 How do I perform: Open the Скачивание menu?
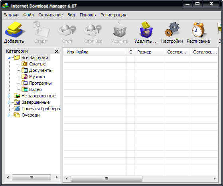(51, 15)
